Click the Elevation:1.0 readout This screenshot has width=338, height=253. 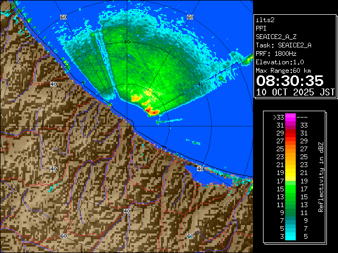(x=278, y=62)
